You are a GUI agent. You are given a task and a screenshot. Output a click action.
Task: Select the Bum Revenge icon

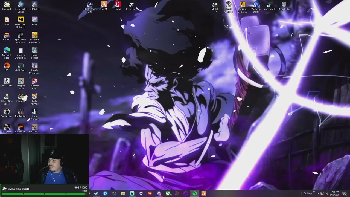(x=34, y=115)
